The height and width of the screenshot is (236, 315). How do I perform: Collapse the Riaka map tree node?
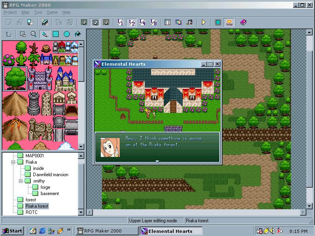(x=13, y=162)
